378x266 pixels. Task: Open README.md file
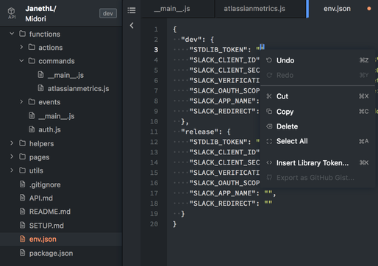[50, 212]
